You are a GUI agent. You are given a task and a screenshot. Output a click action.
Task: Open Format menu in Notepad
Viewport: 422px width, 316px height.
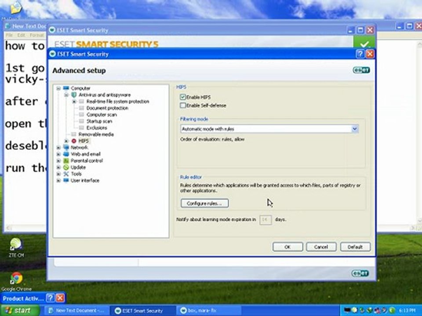pos(37,35)
